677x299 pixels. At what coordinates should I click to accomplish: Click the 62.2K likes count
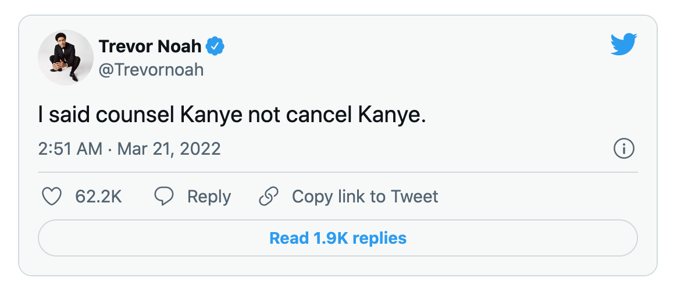point(98,197)
